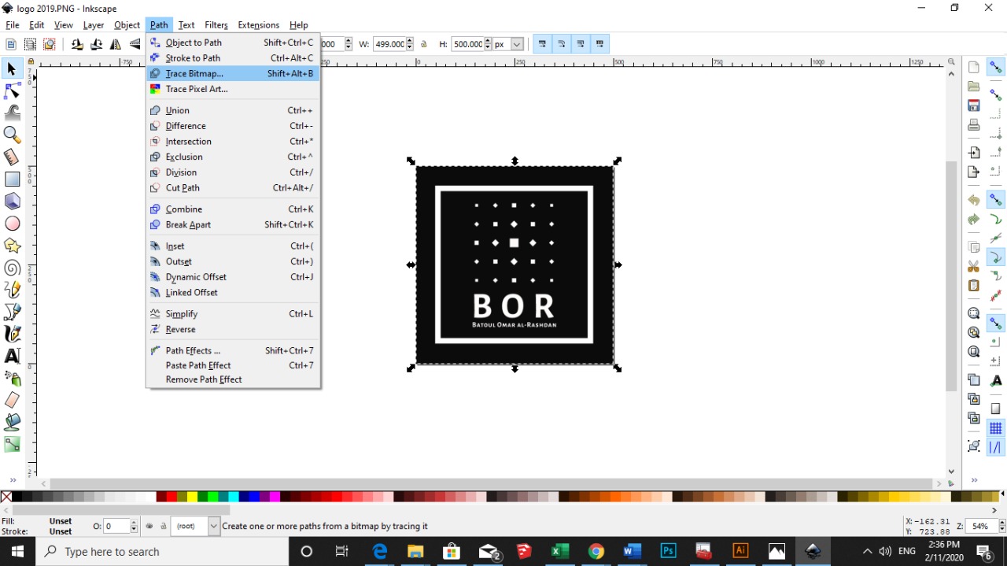The width and height of the screenshot is (1007, 566).
Task: Select the 3D Box tool
Action: tap(12, 202)
